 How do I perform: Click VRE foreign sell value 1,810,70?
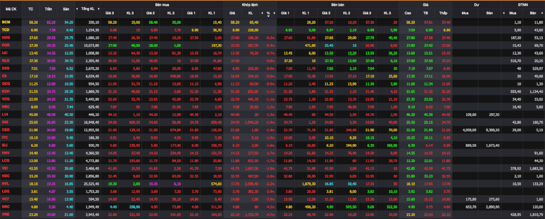(x=536, y=215)
